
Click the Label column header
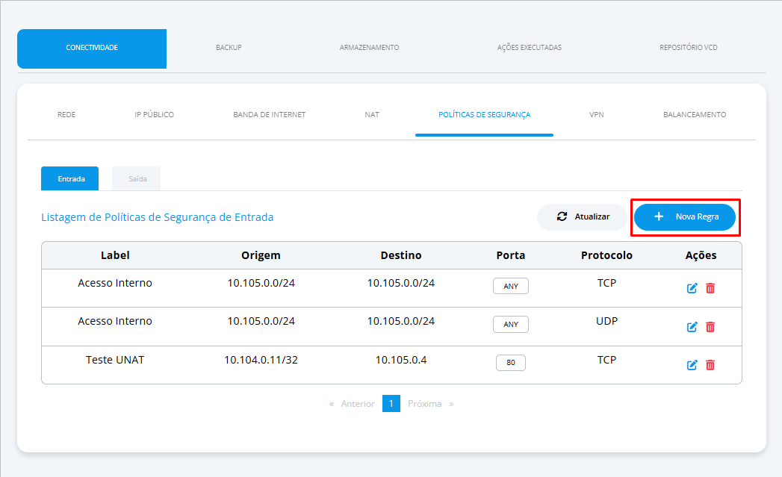tap(115, 255)
